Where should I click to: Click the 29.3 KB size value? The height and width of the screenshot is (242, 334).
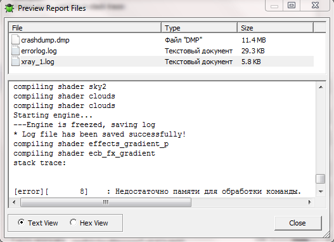point(253,51)
